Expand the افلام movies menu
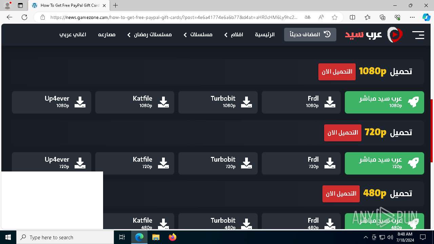This screenshot has height=244, width=434. click(234, 35)
